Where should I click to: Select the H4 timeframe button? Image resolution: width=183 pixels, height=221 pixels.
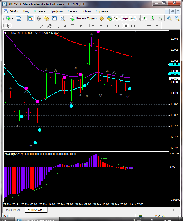133,26
